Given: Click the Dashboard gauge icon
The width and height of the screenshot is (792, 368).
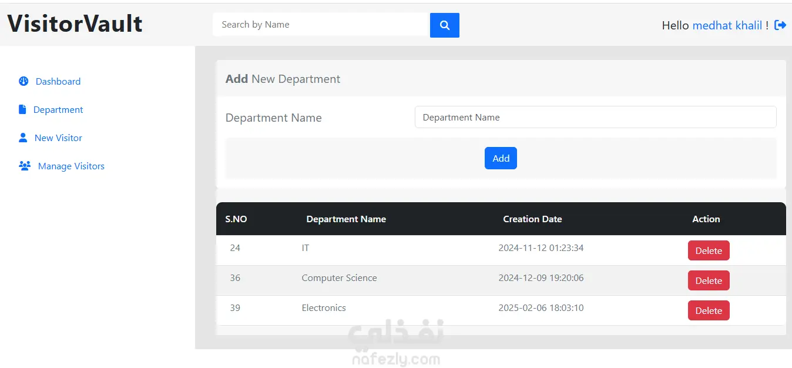Looking at the screenshot, I should tap(24, 81).
